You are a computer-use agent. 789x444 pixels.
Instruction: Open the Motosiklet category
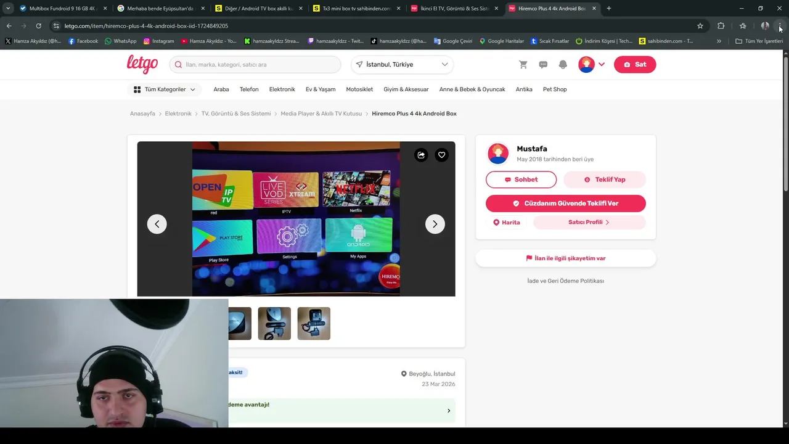click(x=359, y=89)
